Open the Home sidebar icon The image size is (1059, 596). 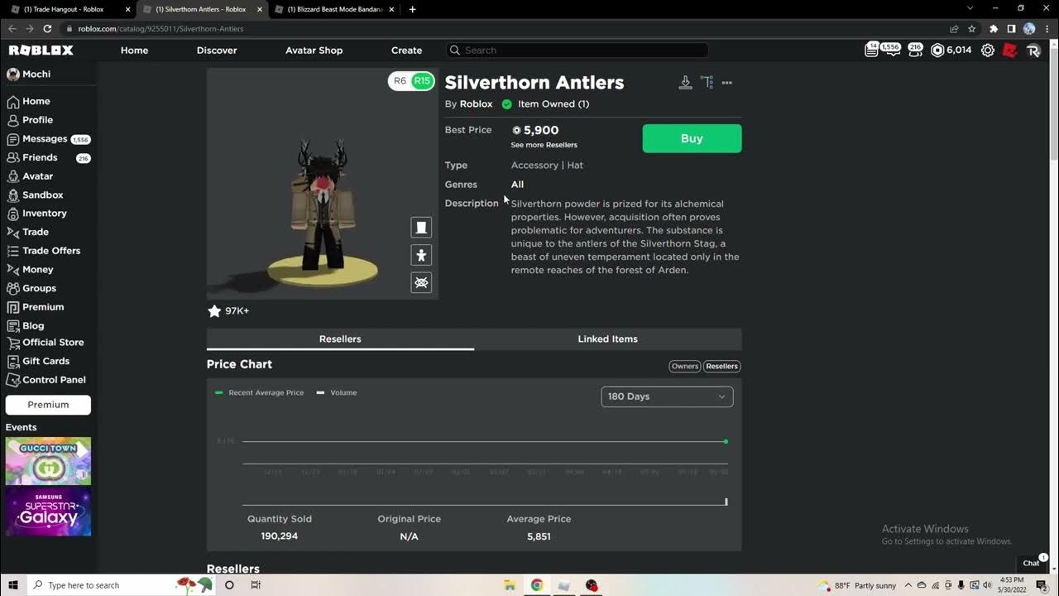[x=13, y=101]
